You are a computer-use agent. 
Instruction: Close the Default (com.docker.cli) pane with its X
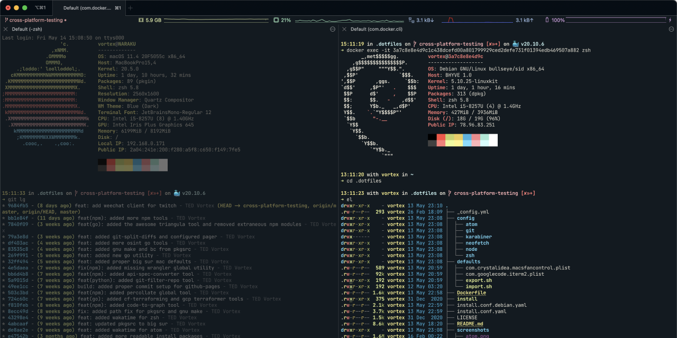(344, 29)
